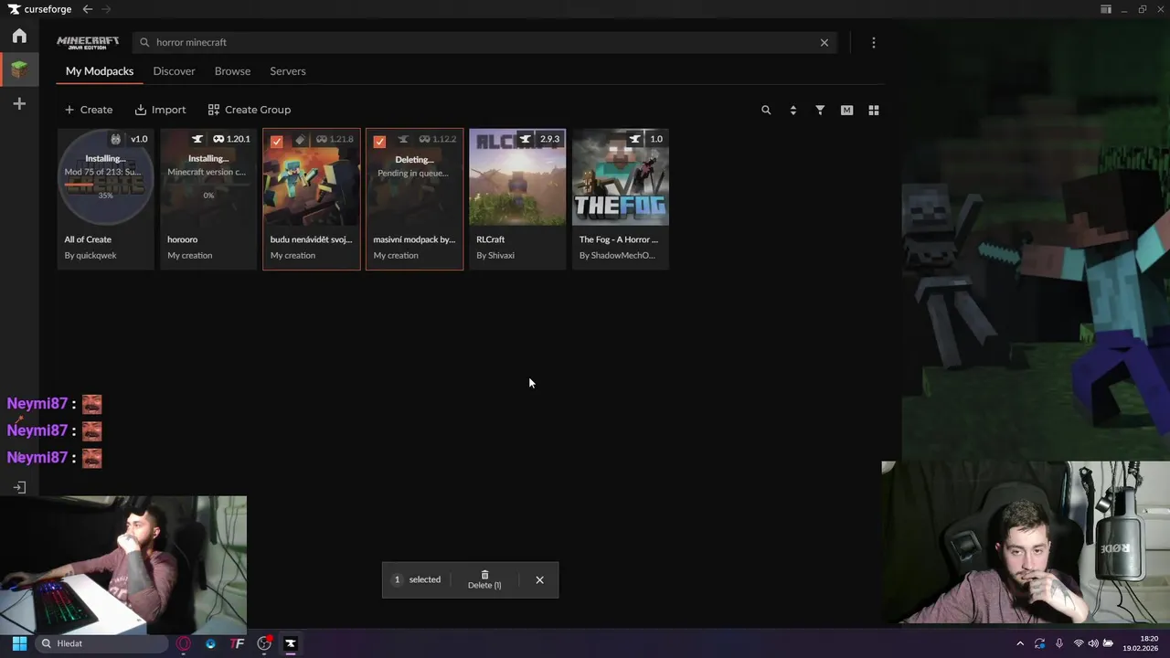Create a new modpack profile
This screenshot has width=1170, height=658.
[x=89, y=110]
